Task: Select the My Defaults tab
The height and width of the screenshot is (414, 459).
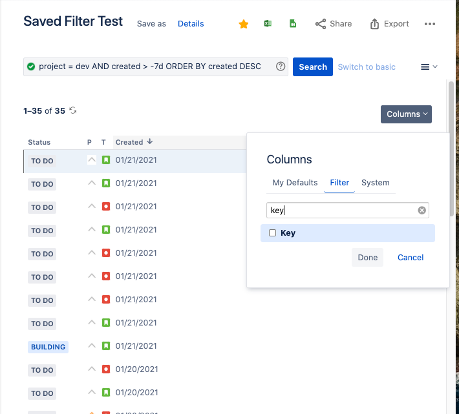Action: tap(295, 182)
